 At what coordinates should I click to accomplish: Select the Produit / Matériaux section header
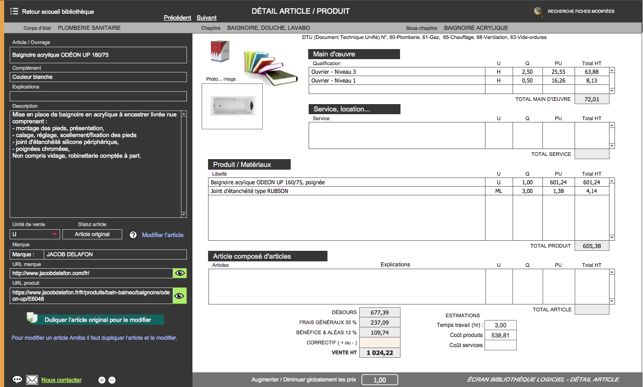tap(249, 164)
